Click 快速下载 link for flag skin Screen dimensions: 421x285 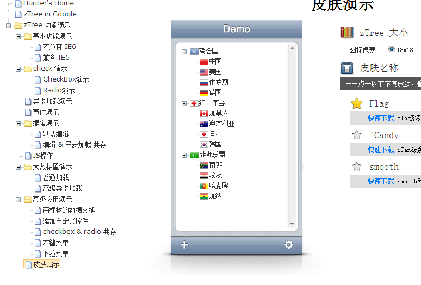point(381,118)
